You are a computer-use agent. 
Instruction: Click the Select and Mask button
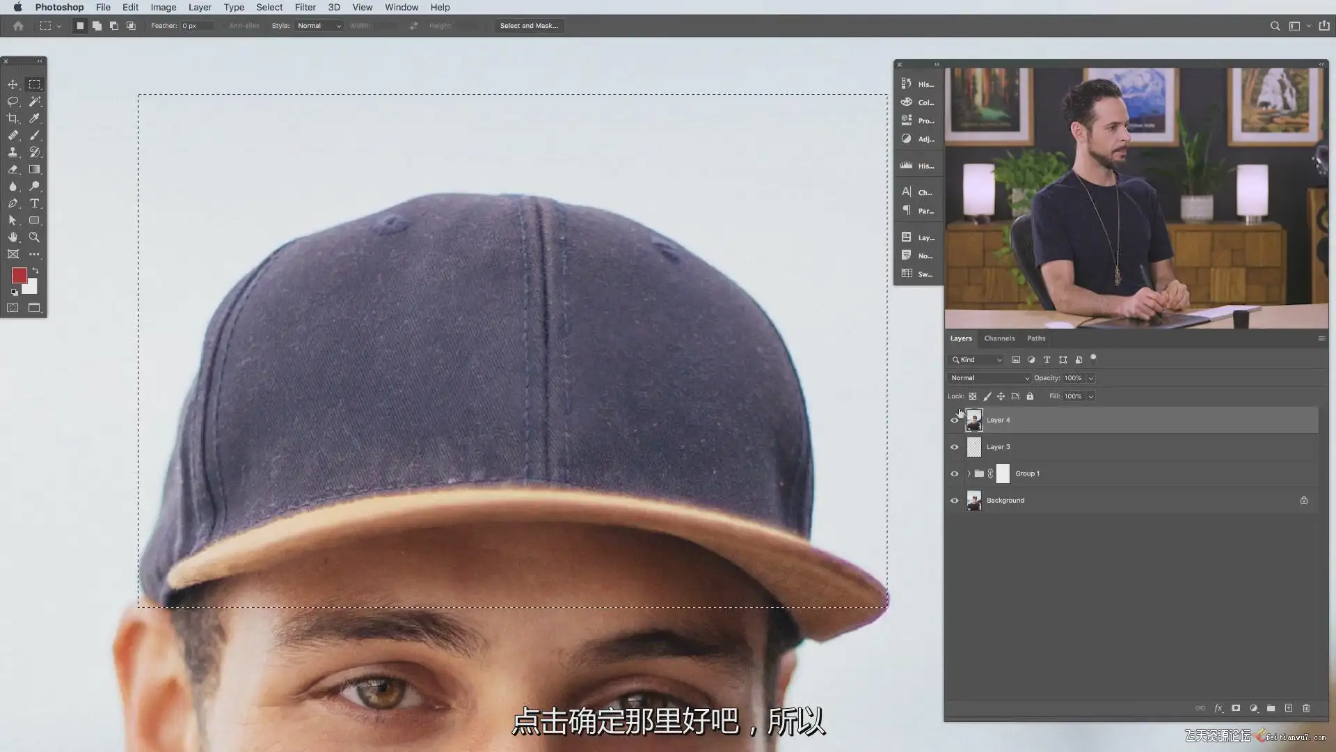point(529,26)
